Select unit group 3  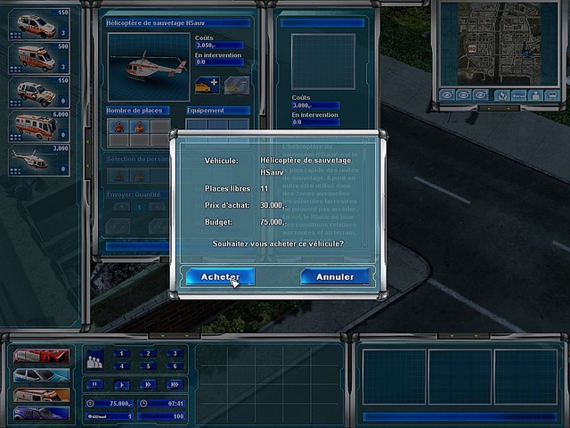tap(175, 353)
